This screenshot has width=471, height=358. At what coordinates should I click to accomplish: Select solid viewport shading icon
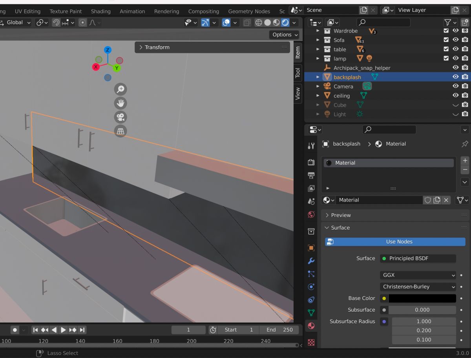pyautogui.click(x=268, y=22)
